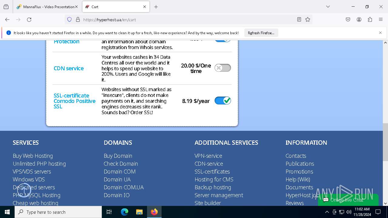The image size is (388, 218).
Task: Show hidden system tray icons
Action: coord(327,212)
